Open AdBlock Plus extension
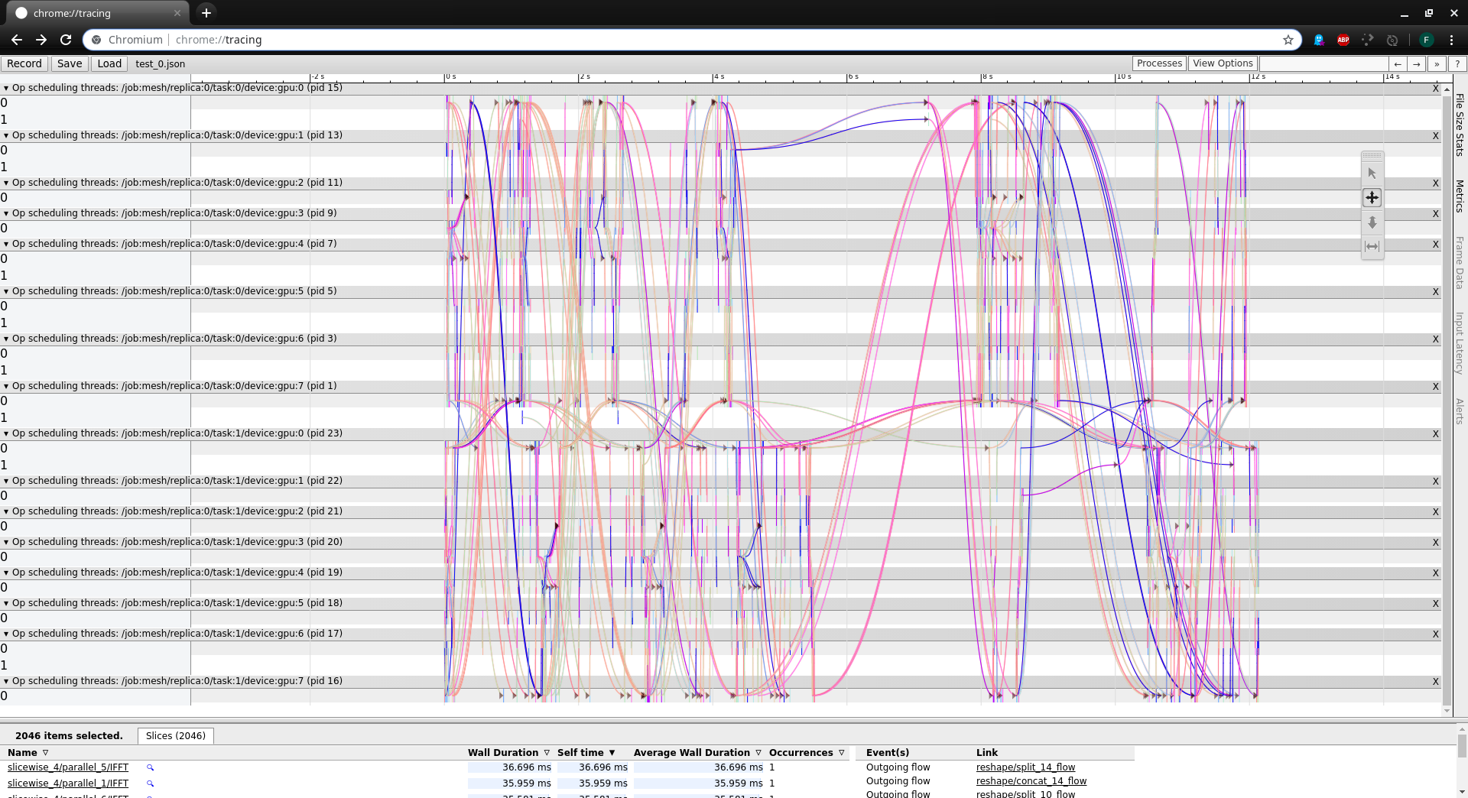1468x798 pixels. (x=1343, y=40)
